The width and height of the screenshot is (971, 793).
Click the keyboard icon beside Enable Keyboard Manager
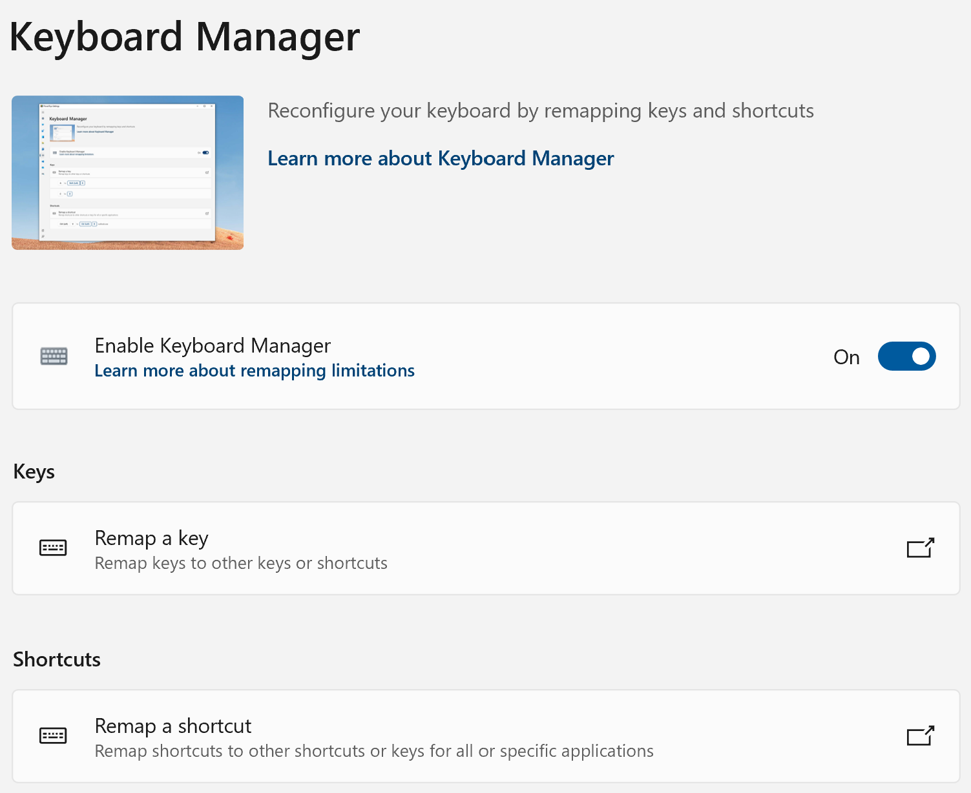pyautogui.click(x=54, y=356)
